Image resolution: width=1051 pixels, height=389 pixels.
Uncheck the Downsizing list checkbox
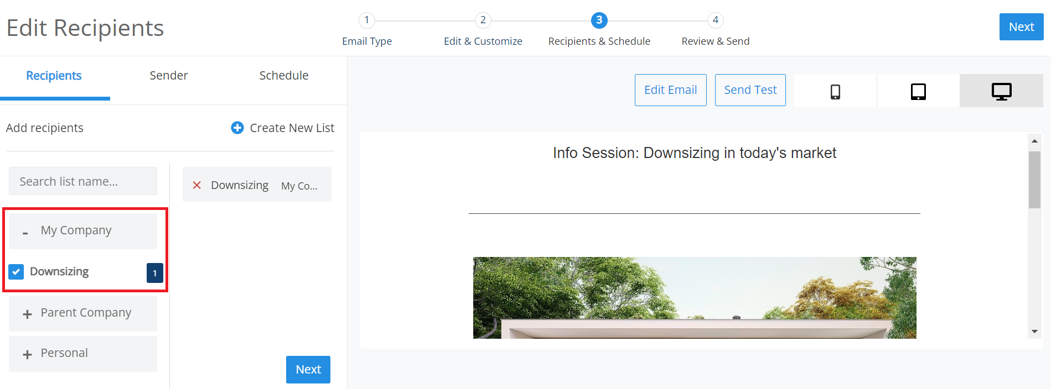pos(16,272)
